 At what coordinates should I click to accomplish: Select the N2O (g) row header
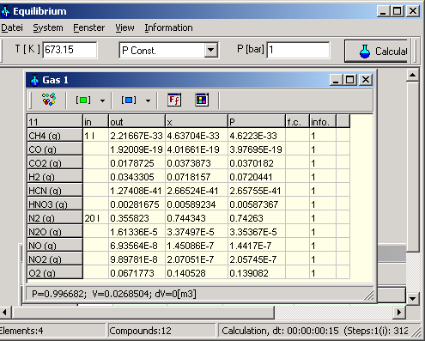pyautogui.click(x=55, y=231)
